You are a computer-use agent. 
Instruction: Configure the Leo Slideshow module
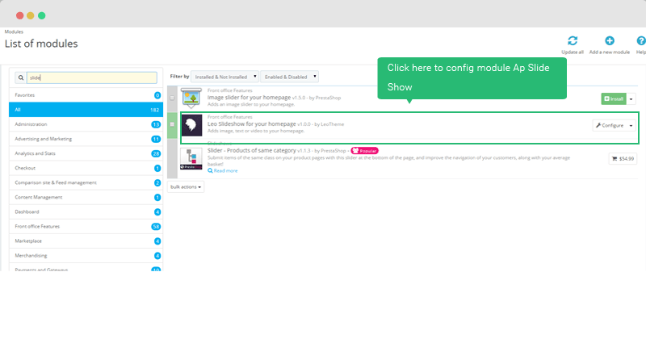(610, 126)
